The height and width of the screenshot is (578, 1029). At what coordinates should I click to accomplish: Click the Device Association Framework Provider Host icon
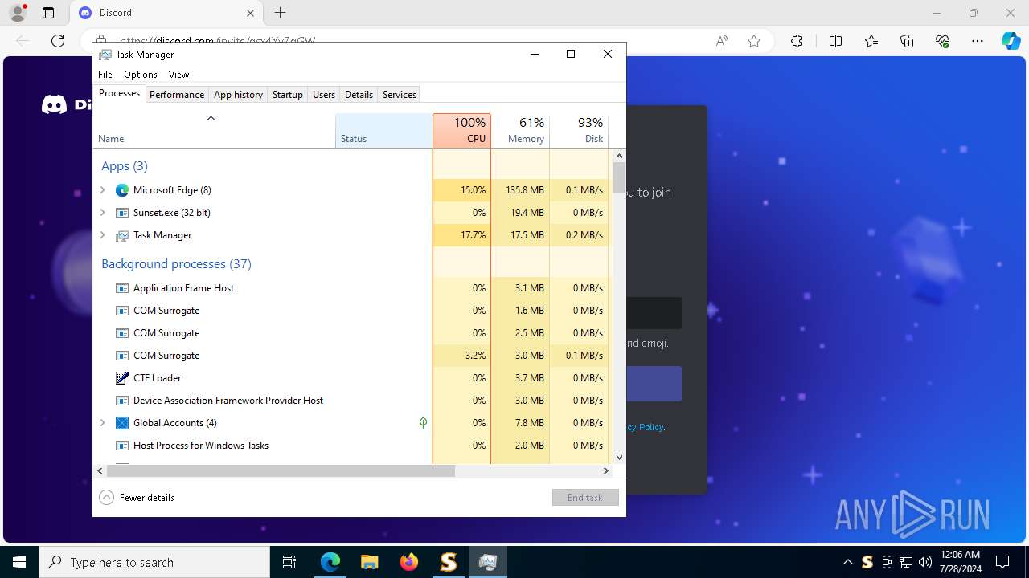tap(122, 401)
